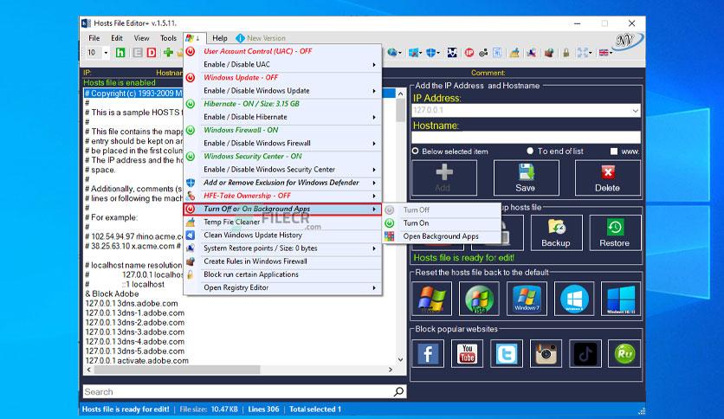The width and height of the screenshot is (724, 419).
Task: Toggle the 'www.' checkbox
Action: click(x=614, y=151)
